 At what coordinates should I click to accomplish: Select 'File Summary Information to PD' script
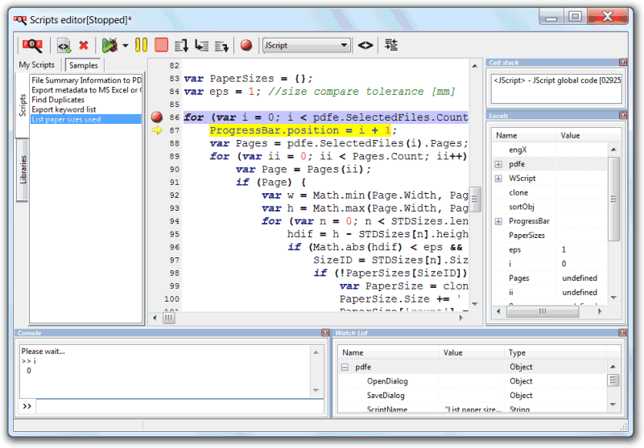86,80
